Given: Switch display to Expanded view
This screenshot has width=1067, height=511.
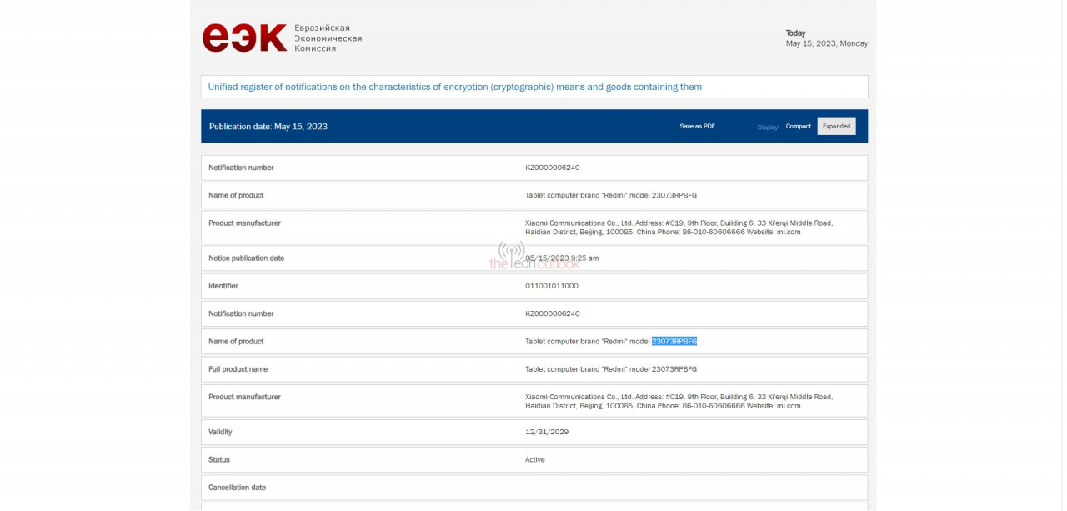Looking at the screenshot, I should click(x=836, y=127).
